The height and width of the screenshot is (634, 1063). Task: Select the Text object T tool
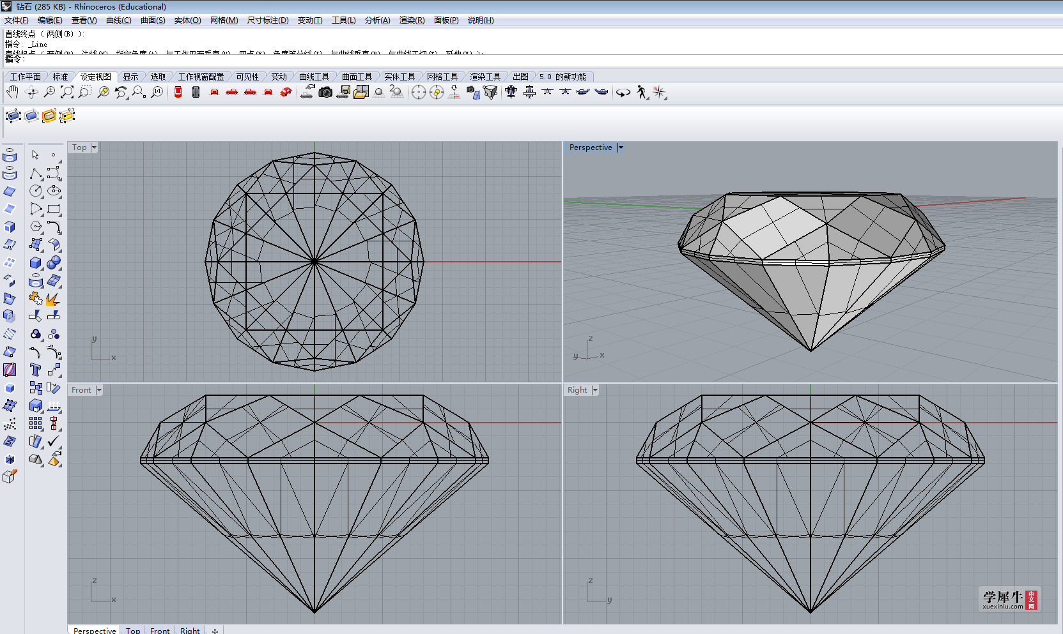(x=36, y=370)
